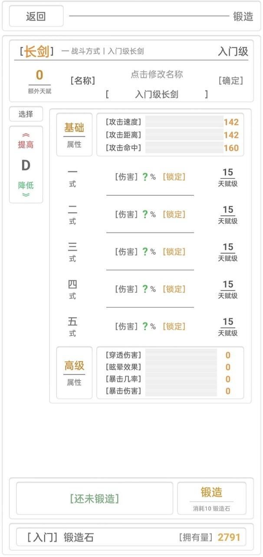This screenshot has width=263, height=557.
Task: Click 确定 to confirm the name
Action: (x=230, y=81)
